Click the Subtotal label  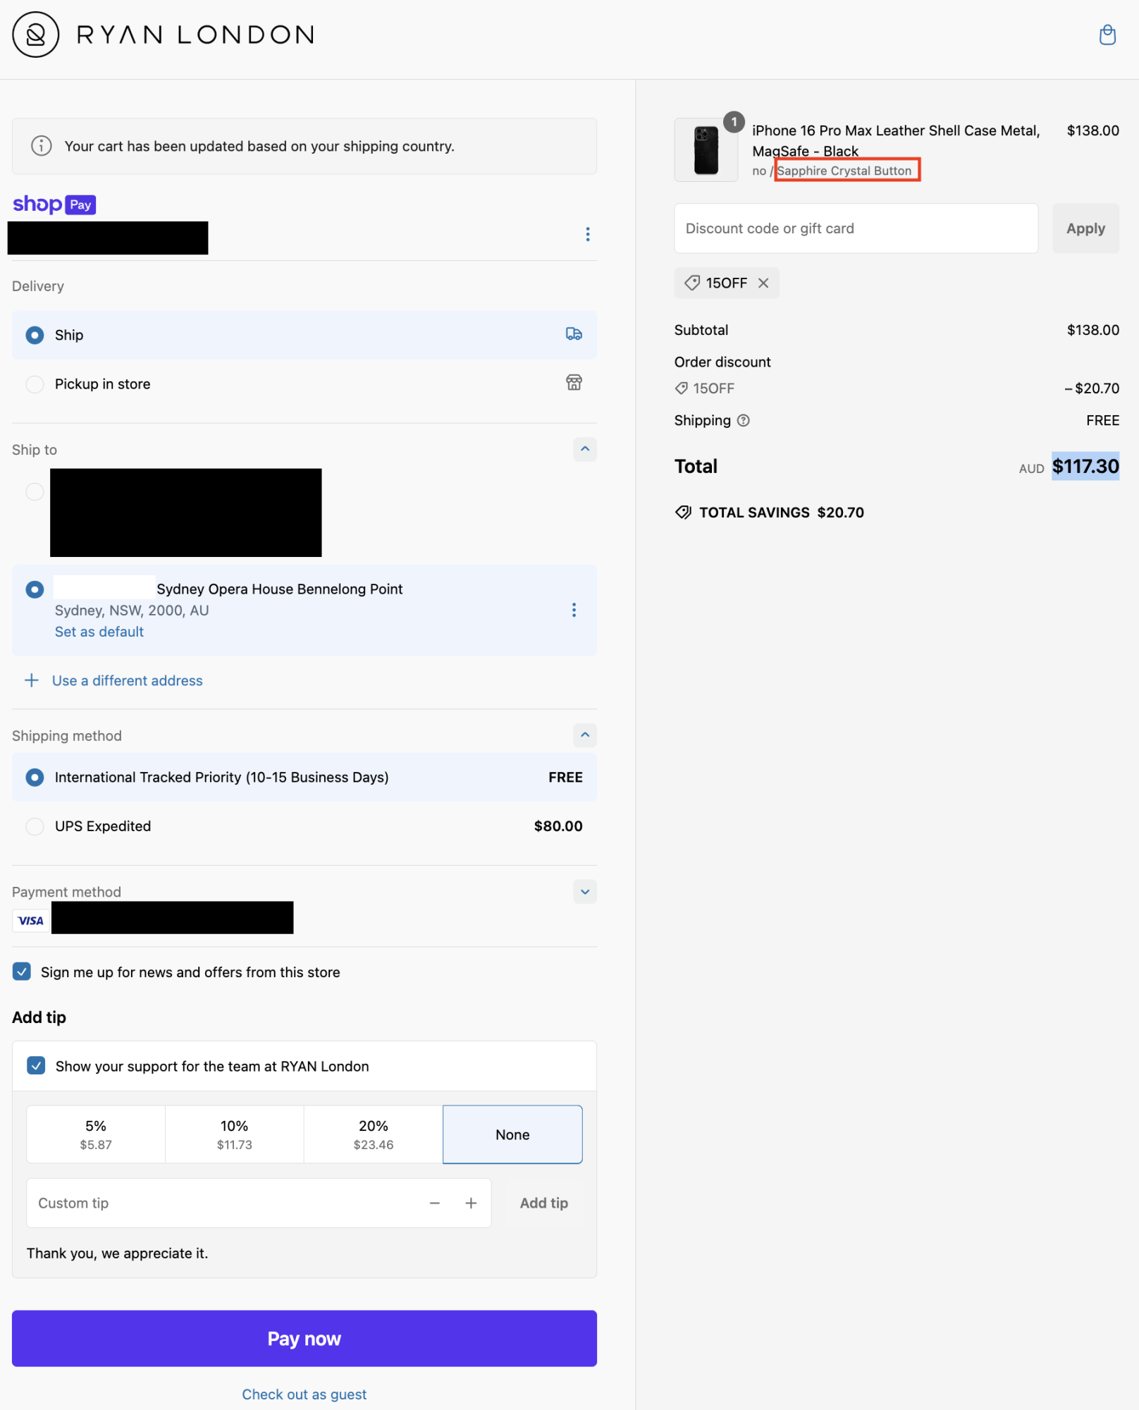point(701,330)
